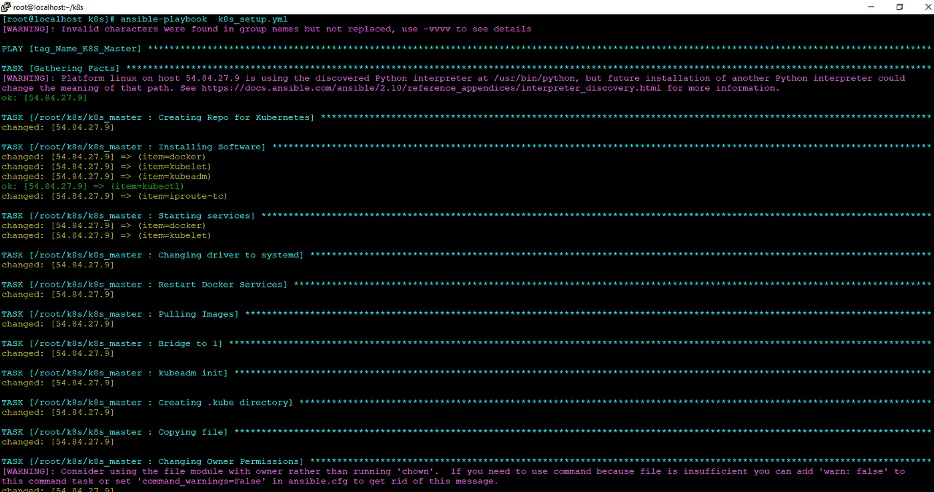The image size is (934, 492).
Task: Click the TASK [Gathering Facts] header
Action: 61,68
